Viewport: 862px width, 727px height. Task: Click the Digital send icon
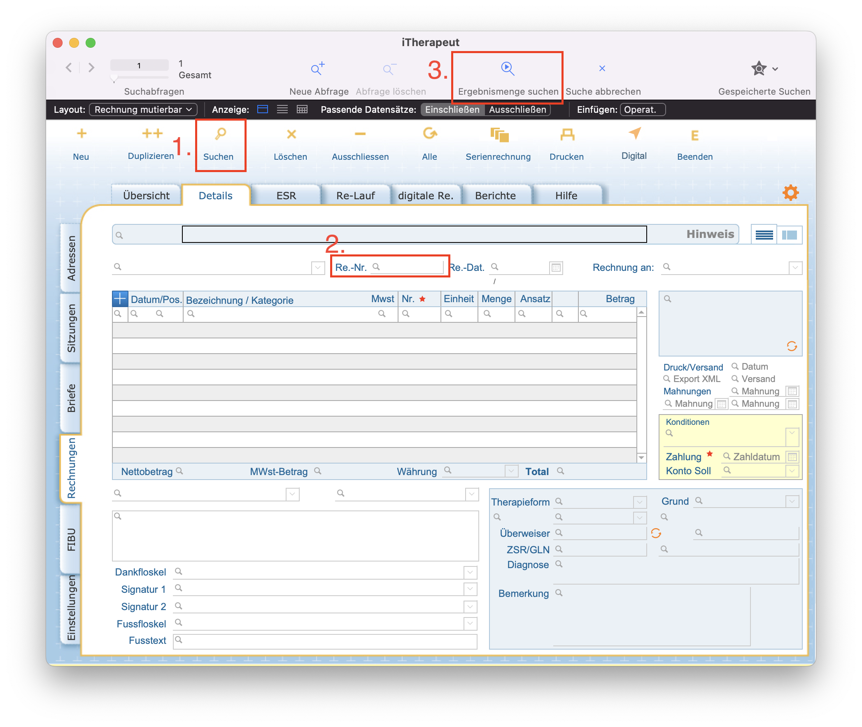pyautogui.click(x=634, y=133)
